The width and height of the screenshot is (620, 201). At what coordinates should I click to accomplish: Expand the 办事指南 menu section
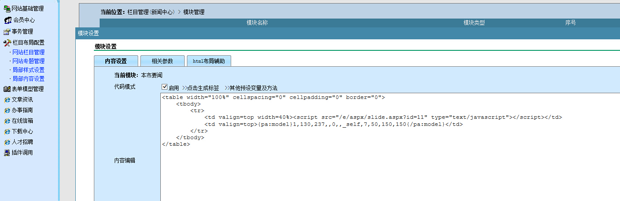tap(22, 110)
